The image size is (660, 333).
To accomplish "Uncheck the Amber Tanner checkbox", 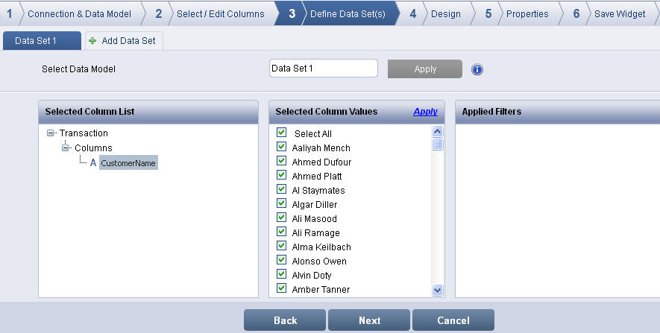I will click(x=282, y=288).
